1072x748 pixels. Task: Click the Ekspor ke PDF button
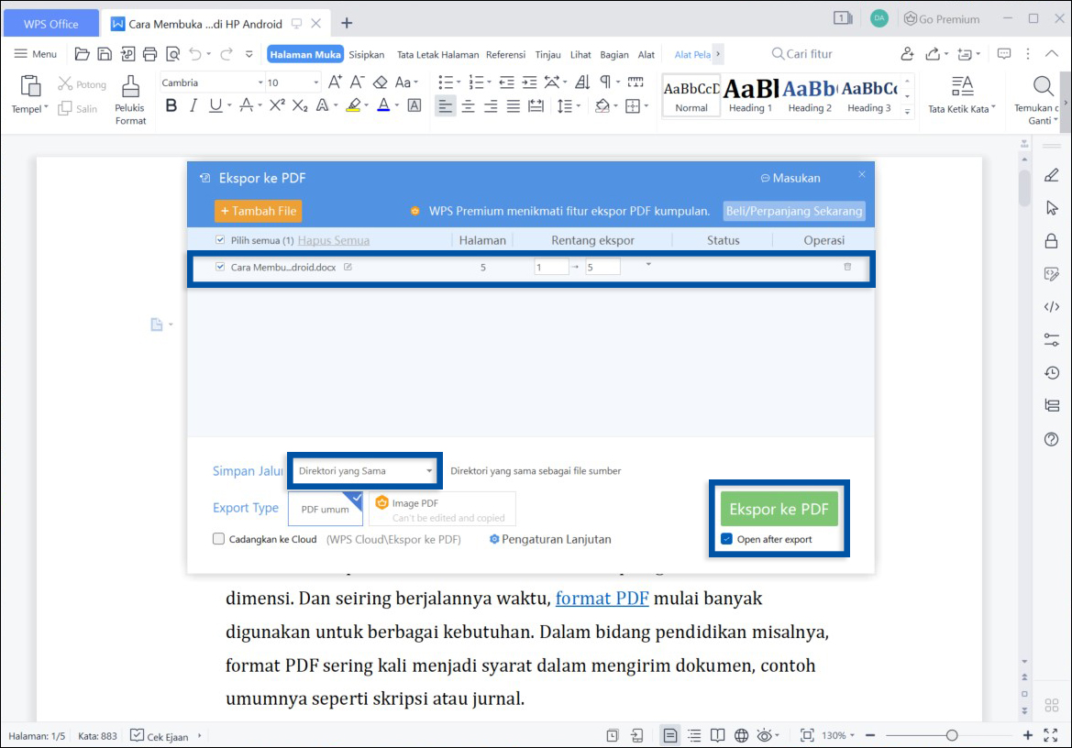point(779,508)
